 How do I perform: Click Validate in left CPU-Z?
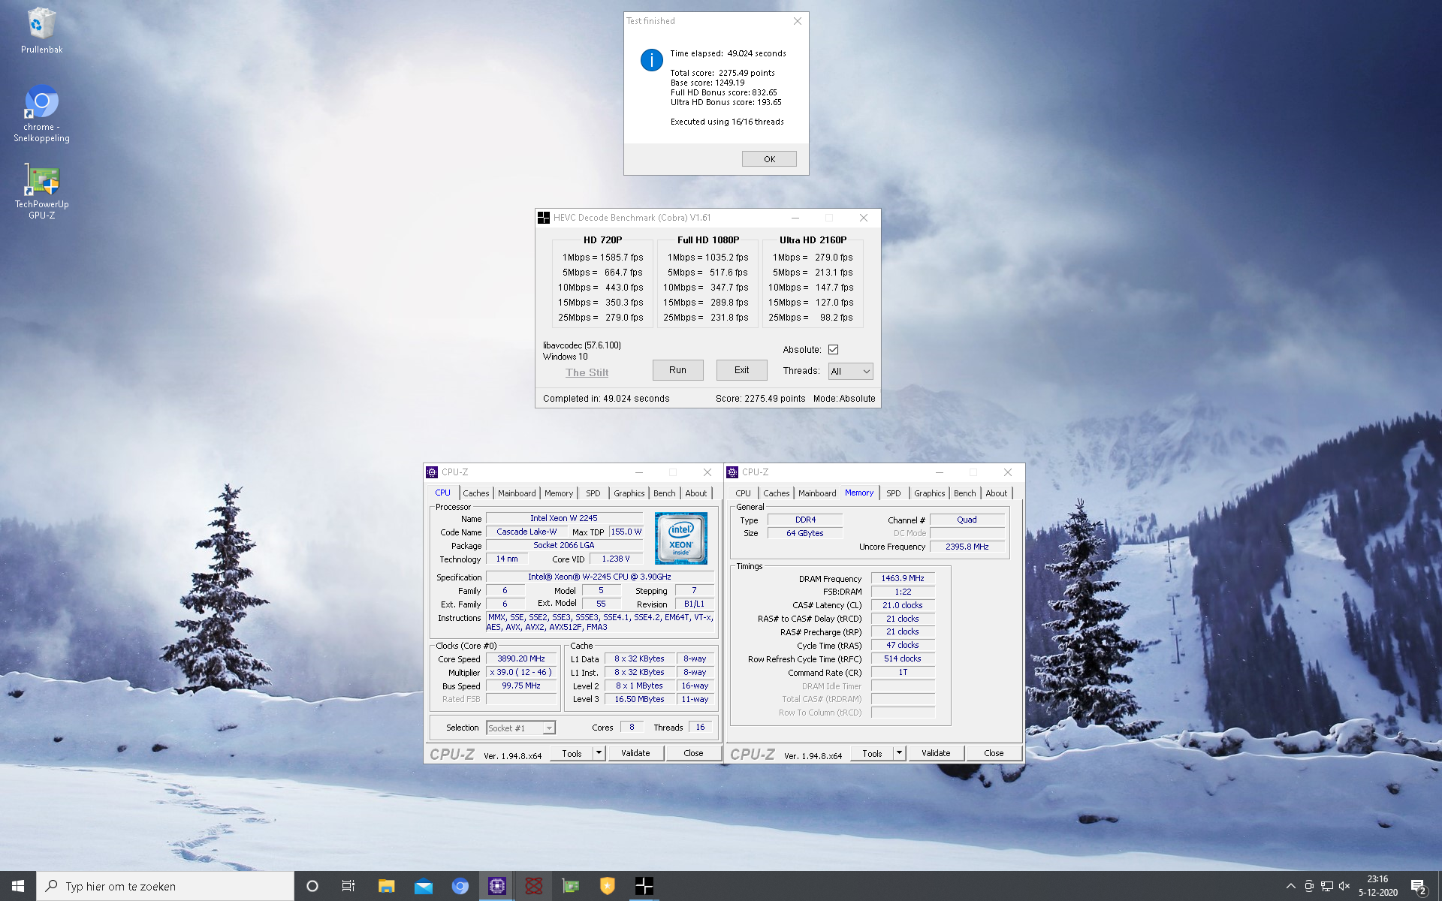point(635,753)
